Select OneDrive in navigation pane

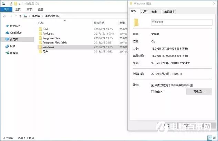(16, 33)
